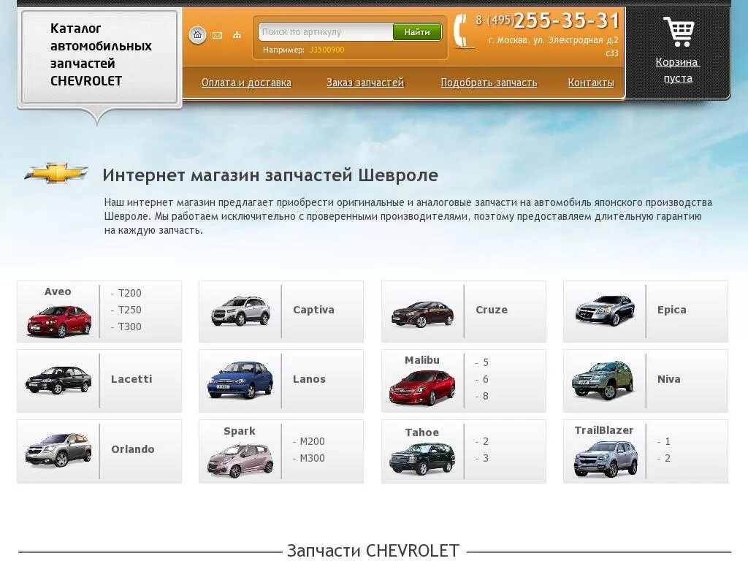Screen dimensions: 748x561
Task: Select the red Aveo car image
Action: point(58,321)
